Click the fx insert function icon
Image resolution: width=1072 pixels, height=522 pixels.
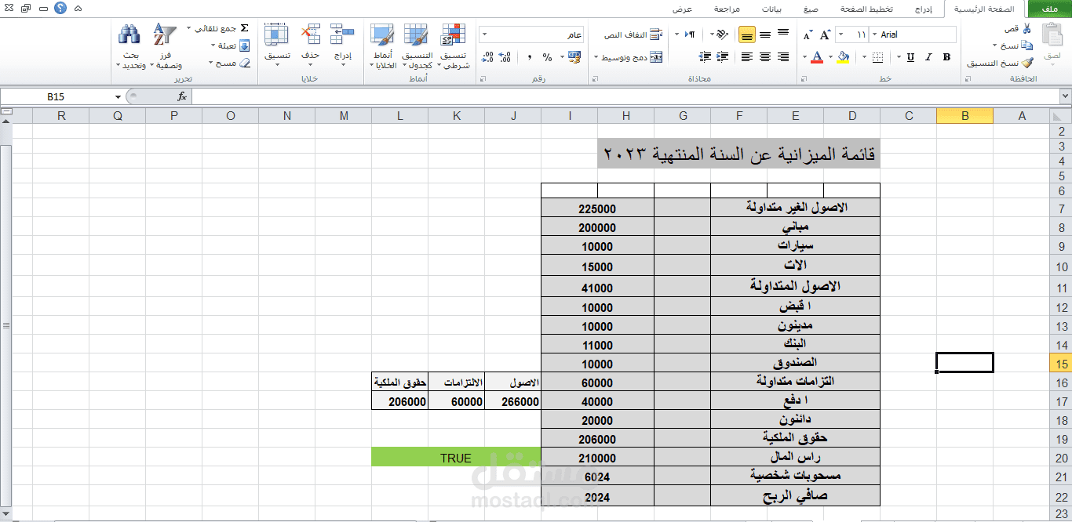click(182, 96)
